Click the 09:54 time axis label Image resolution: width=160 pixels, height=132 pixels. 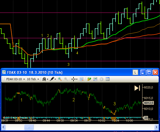[x=74, y=121]
